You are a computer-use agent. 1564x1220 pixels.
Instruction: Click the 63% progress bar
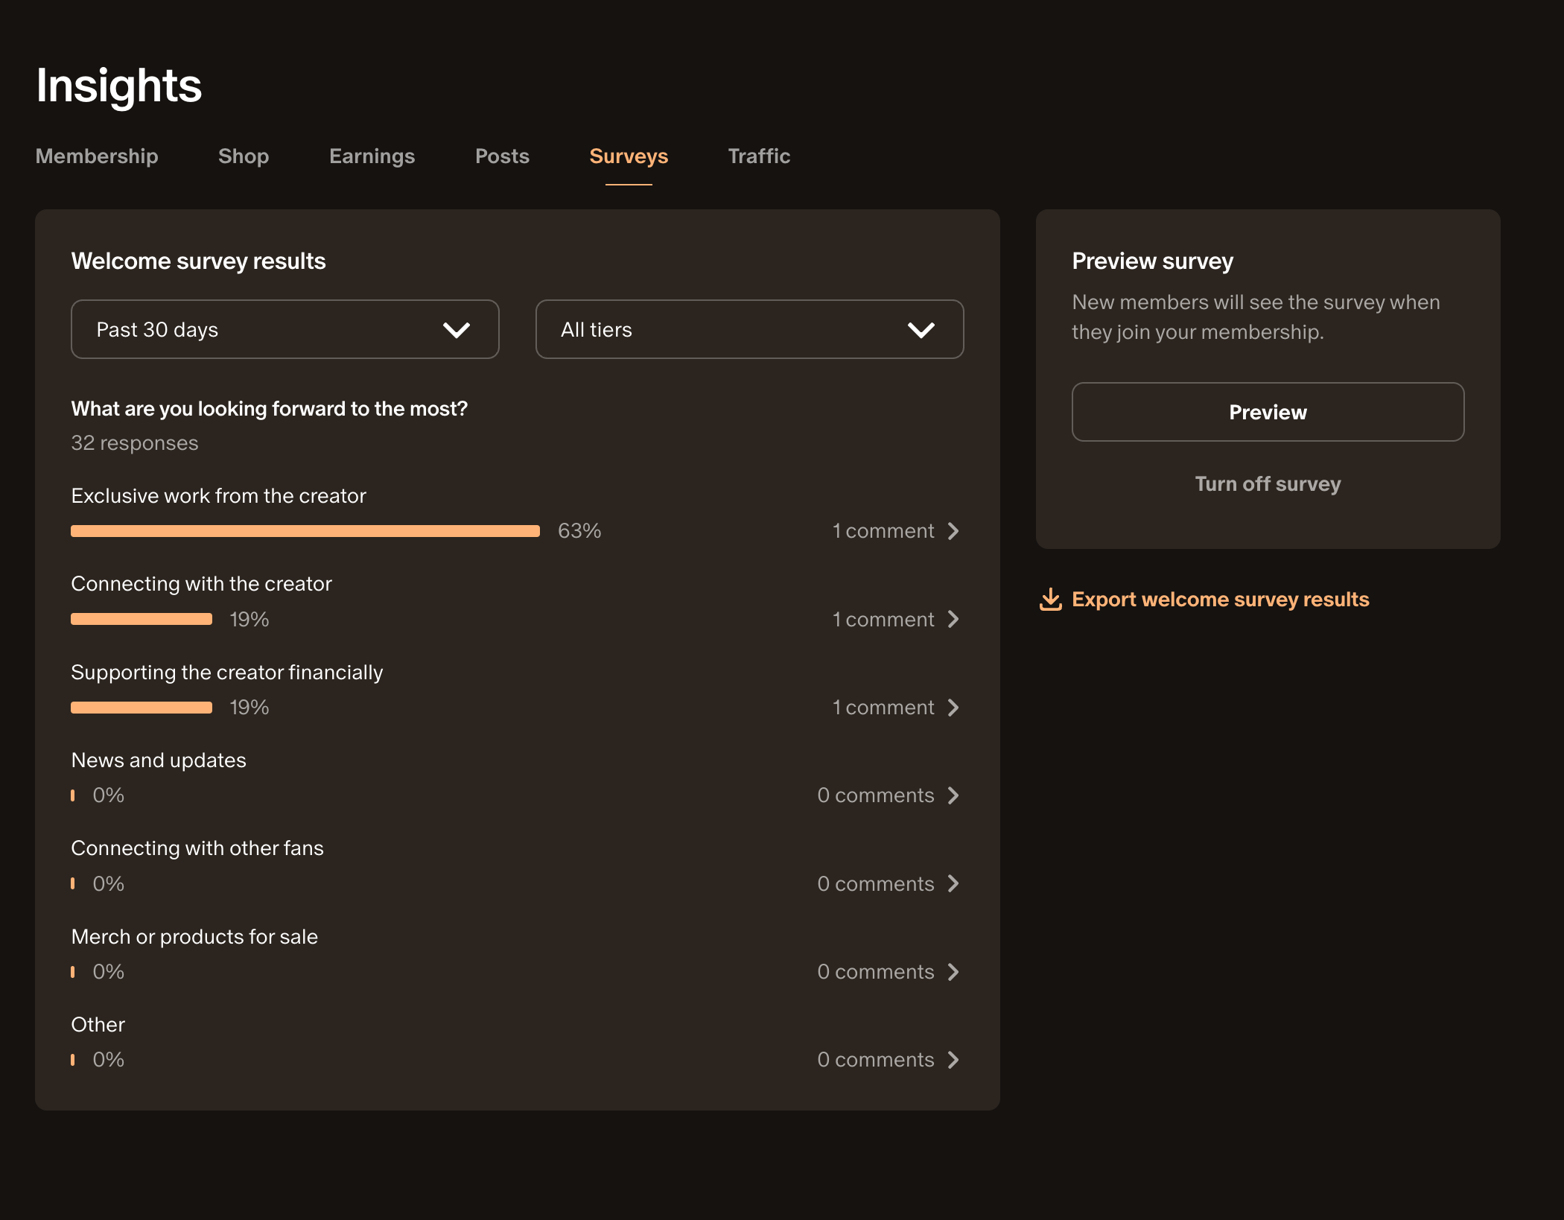pyautogui.click(x=305, y=530)
